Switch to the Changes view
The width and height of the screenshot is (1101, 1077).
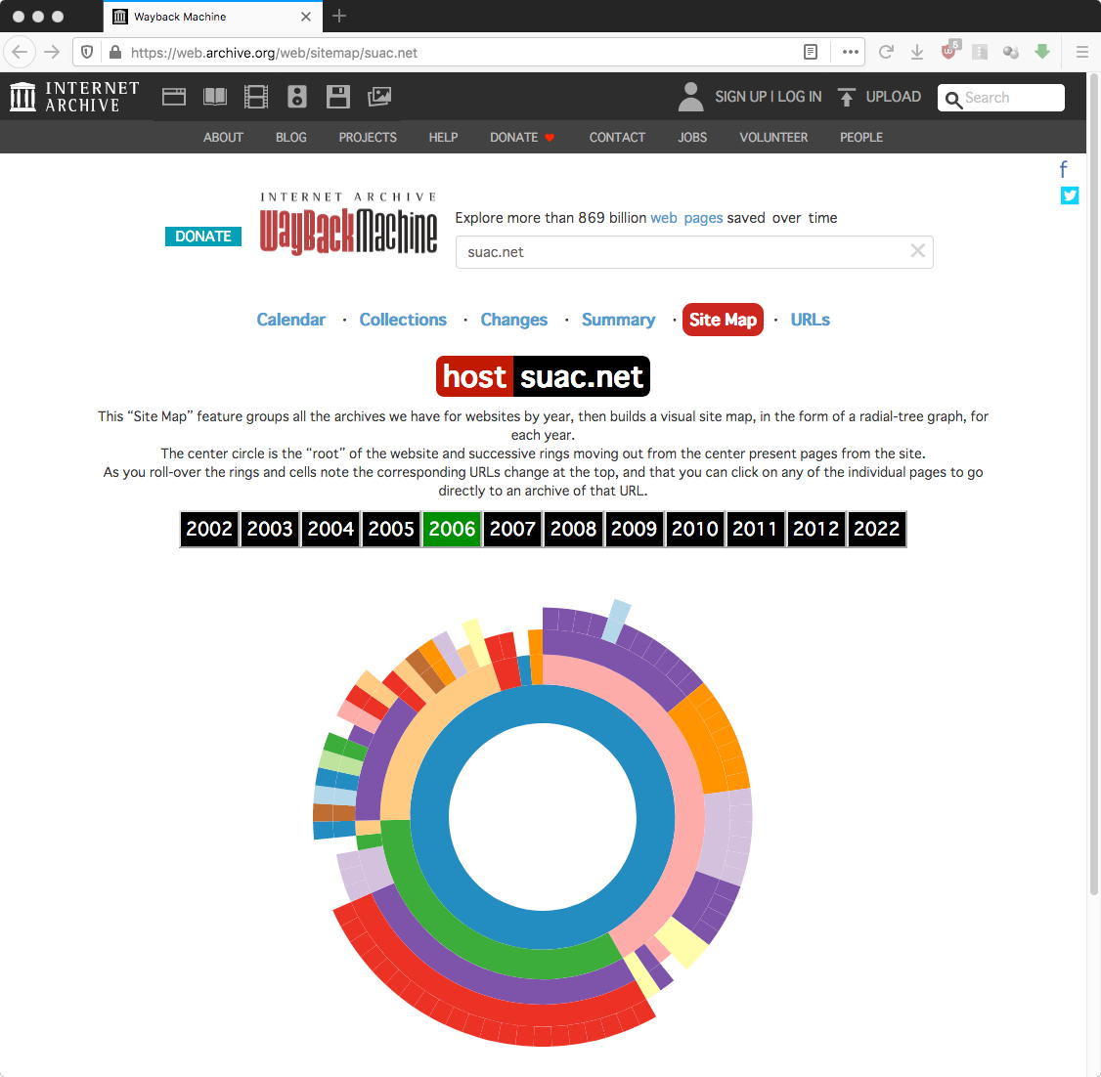(x=514, y=320)
